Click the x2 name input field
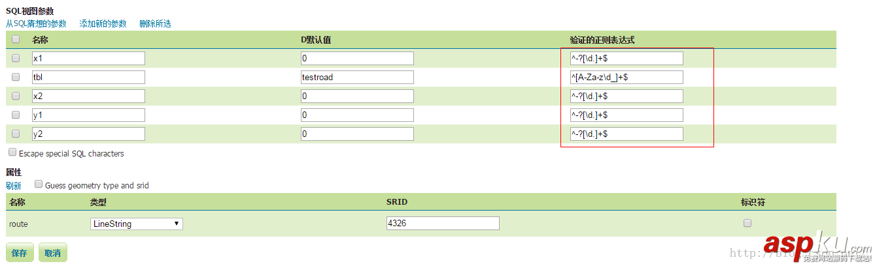The height and width of the screenshot is (266, 875). point(88,96)
